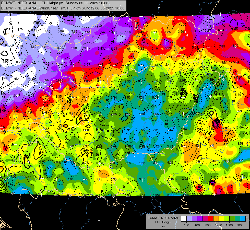Select the map number 8.24
250x230 pixels.
(72, 113)
